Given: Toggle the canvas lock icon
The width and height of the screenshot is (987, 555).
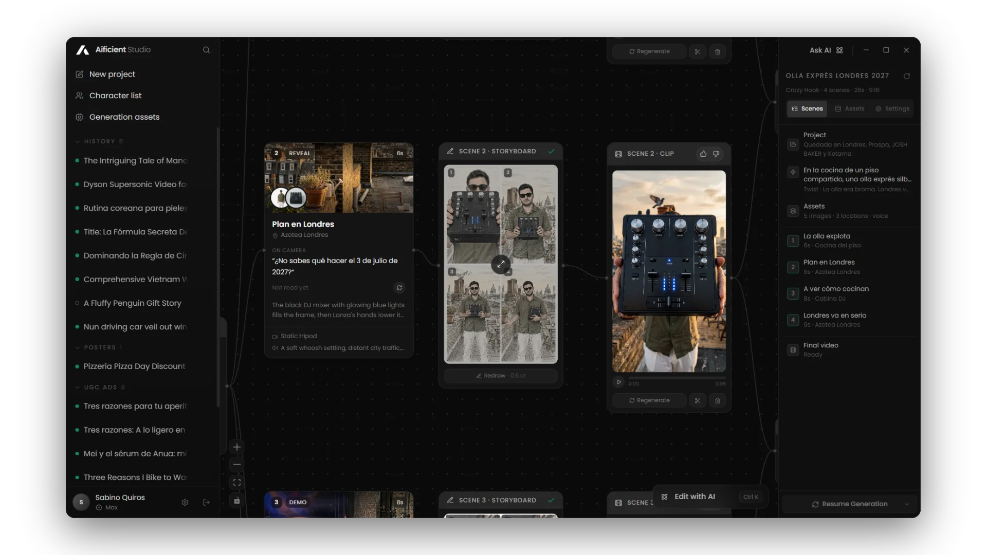Looking at the screenshot, I should coord(236,501).
